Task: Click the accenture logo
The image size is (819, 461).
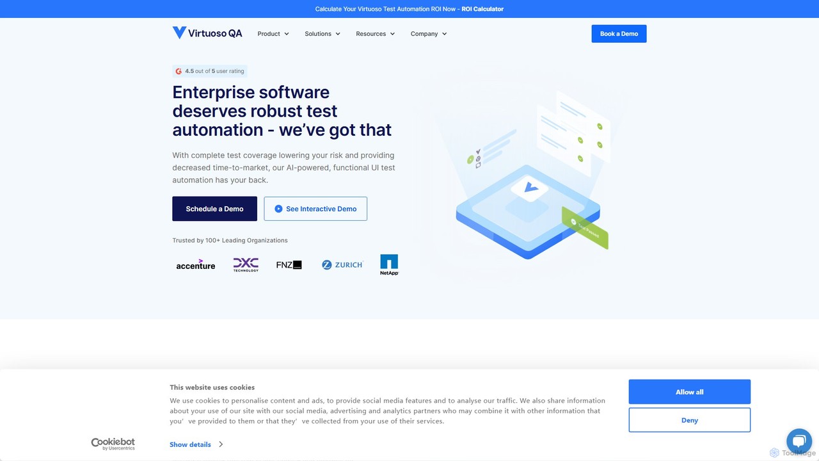Action: click(196, 264)
